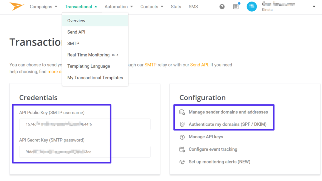This screenshot has height=181, width=322.
Task: Select Real-Time Monitoring BETA
Action: (88, 55)
